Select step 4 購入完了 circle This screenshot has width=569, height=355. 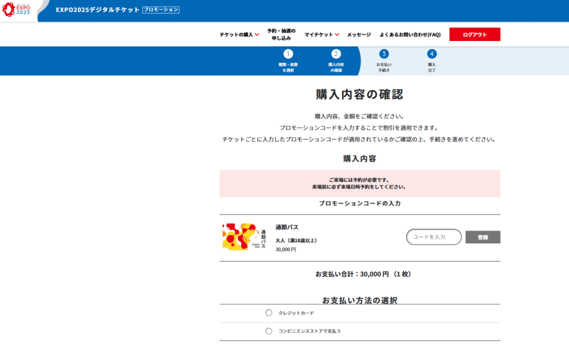pyautogui.click(x=431, y=54)
